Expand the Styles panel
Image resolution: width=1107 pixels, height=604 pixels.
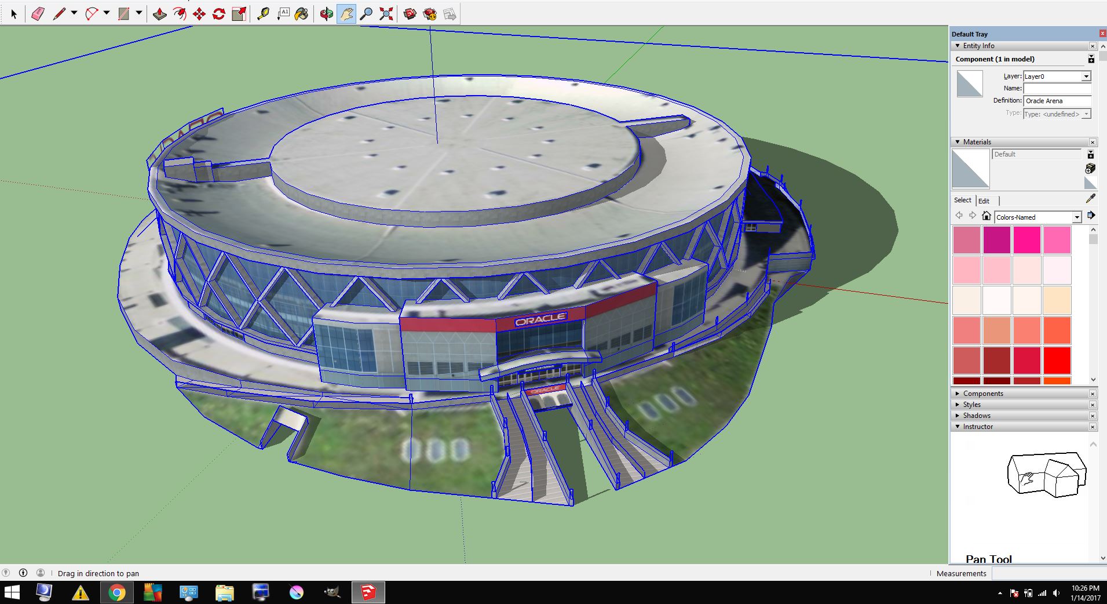click(x=958, y=405)
